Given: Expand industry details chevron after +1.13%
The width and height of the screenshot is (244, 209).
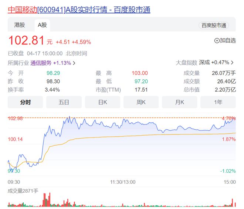Looking at the screenshot, I should (74, 63).
